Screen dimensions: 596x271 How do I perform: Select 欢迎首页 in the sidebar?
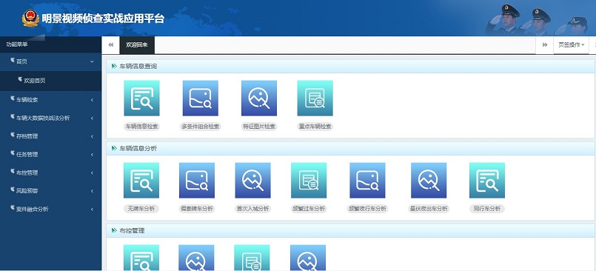pyautogui.click(x=50, y=81)
